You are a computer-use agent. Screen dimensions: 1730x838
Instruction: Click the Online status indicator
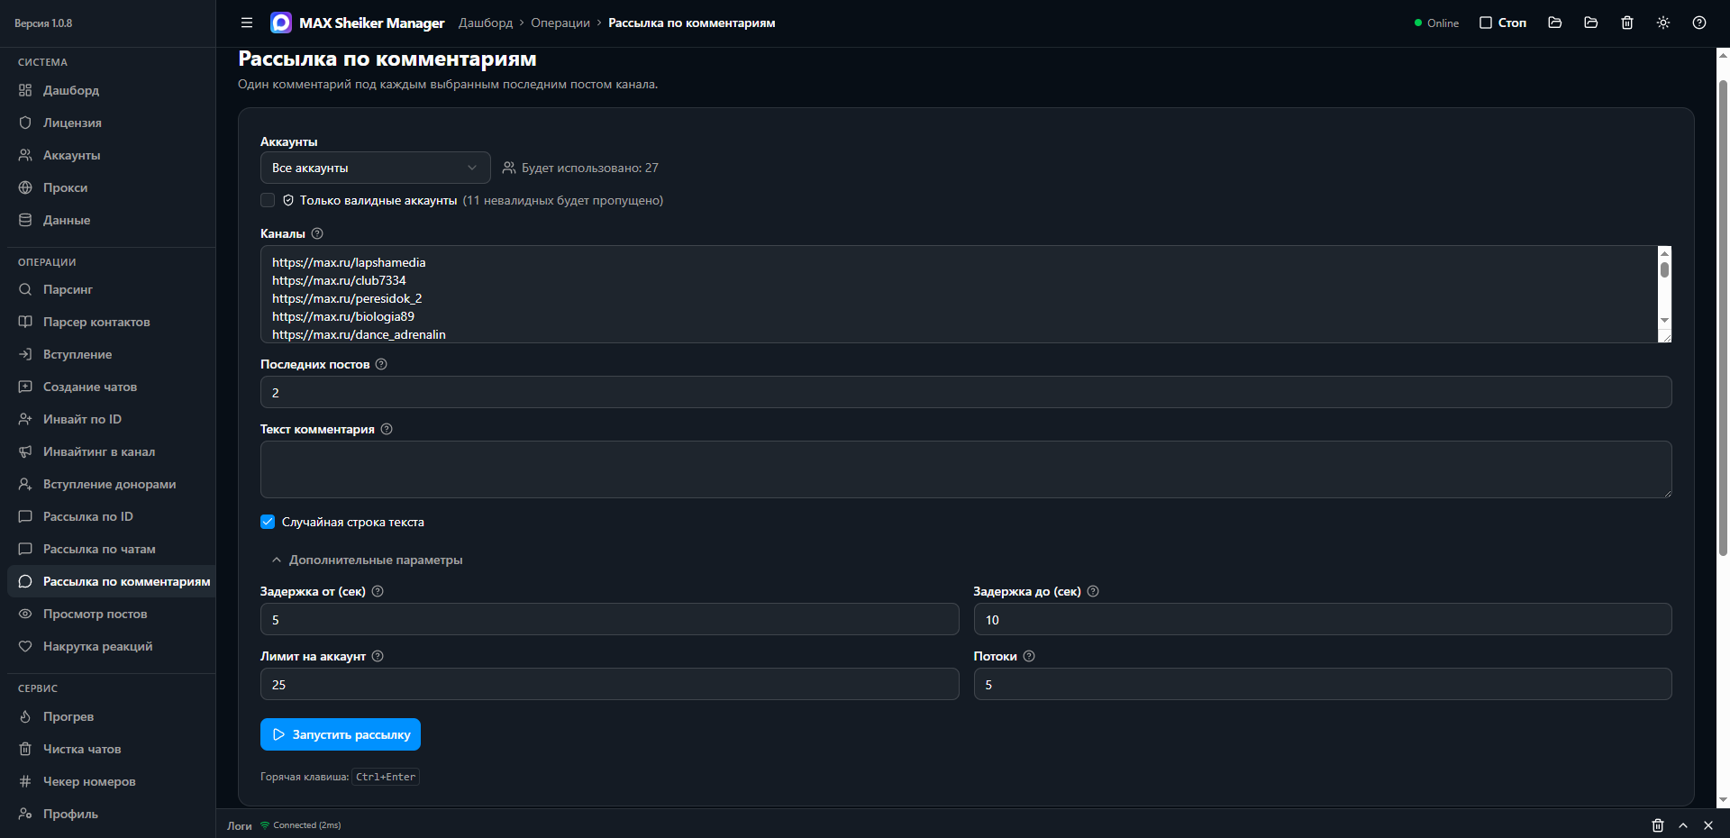(1436, 23)
